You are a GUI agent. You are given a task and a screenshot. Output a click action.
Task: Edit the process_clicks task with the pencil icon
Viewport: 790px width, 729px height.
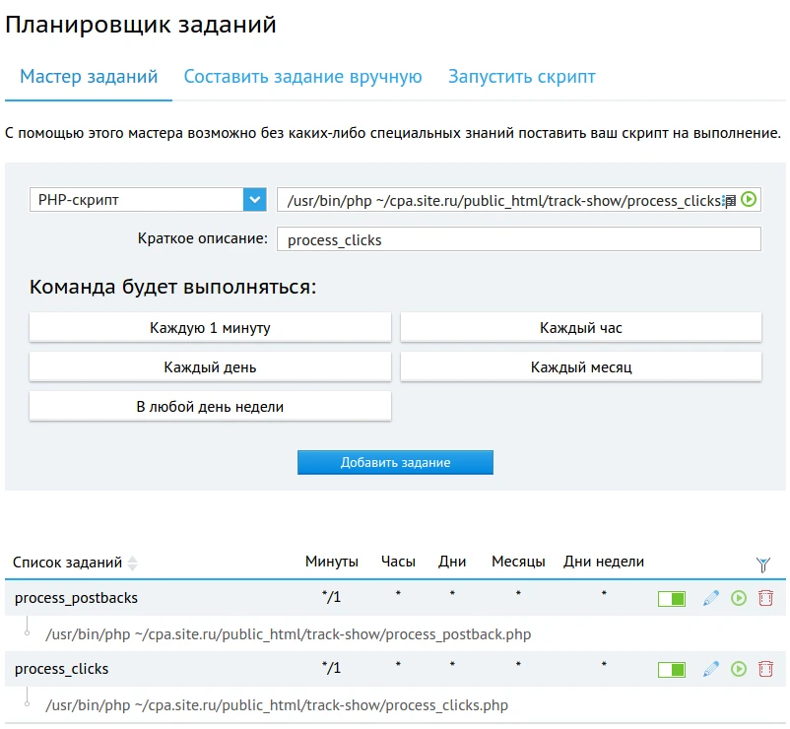coord(710,668)
